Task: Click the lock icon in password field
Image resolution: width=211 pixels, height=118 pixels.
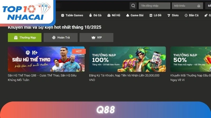Action: click(x=199, y=6)
